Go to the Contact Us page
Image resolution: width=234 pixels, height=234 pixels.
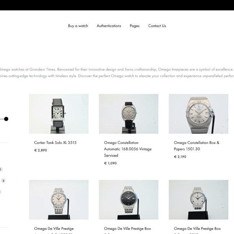coord(157,26)
